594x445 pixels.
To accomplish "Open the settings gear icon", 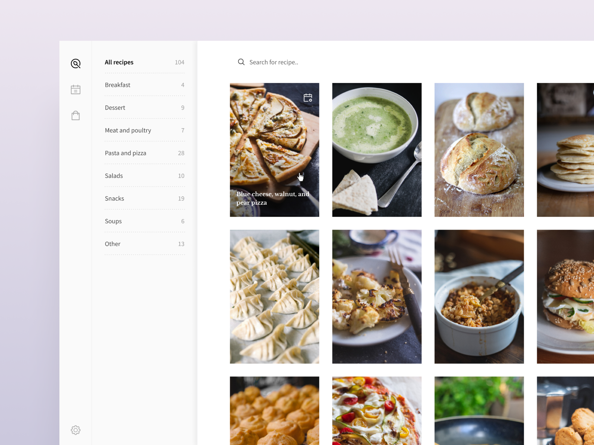I will pos(76,430).
